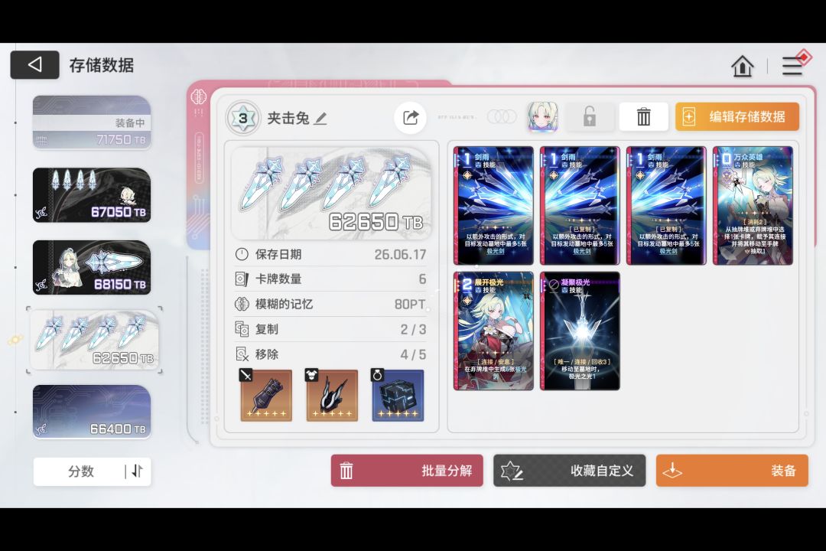Go back with the arrow button
This screenshot has width=826, height=551.
34,65
